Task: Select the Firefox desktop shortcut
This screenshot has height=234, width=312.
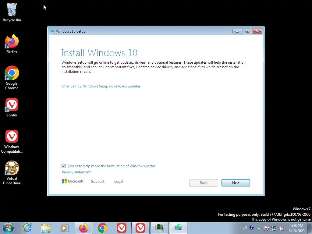Action: (x=12, y=44)
